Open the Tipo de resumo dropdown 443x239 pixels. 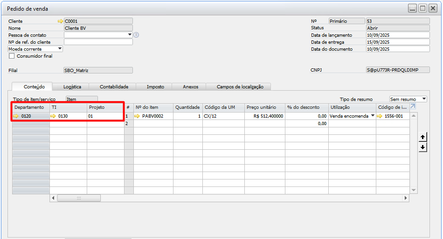(423, 99)
